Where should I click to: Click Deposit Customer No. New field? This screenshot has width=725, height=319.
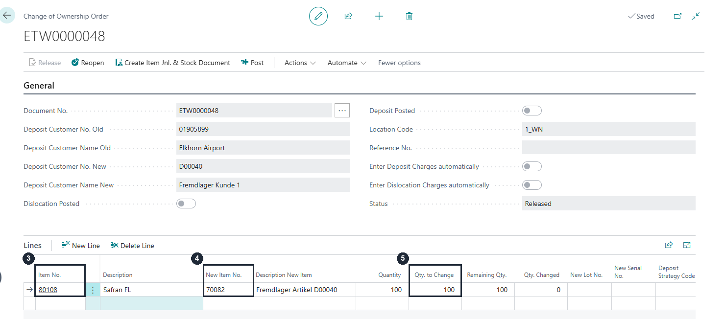point(263,166)
